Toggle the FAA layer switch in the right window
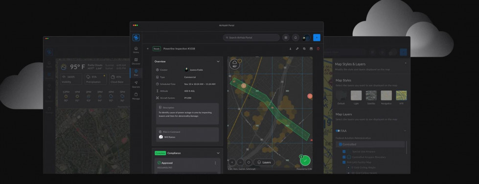479x184 pixels. (338, 131)
